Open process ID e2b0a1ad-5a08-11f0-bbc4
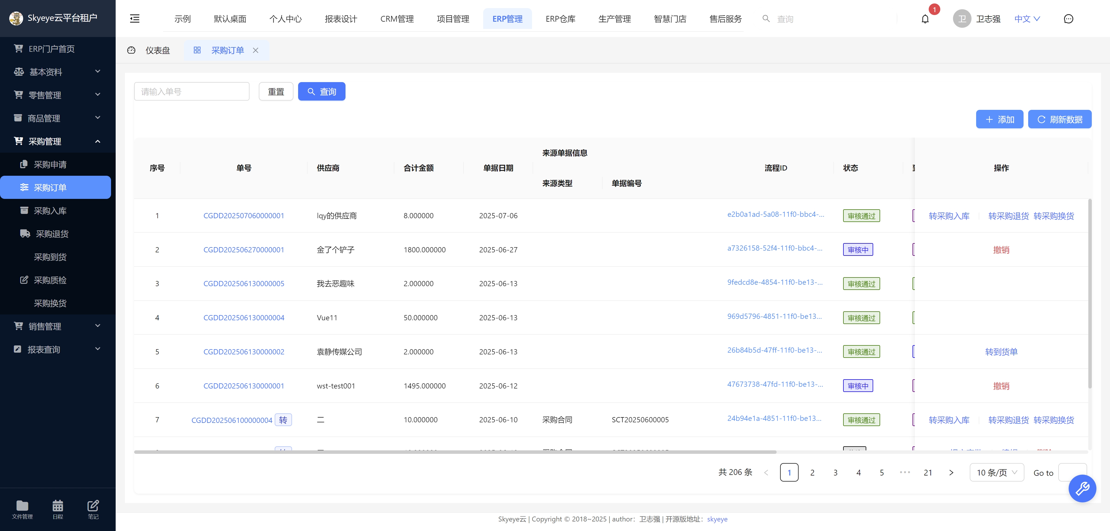The image size is (1110, 531). pyautogui.click(x=776, y=214)
